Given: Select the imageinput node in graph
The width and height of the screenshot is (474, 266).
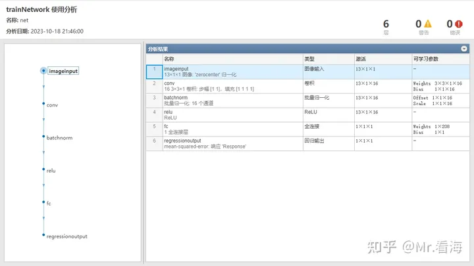Looking at the screenshot, I should (x=63, y=71).
